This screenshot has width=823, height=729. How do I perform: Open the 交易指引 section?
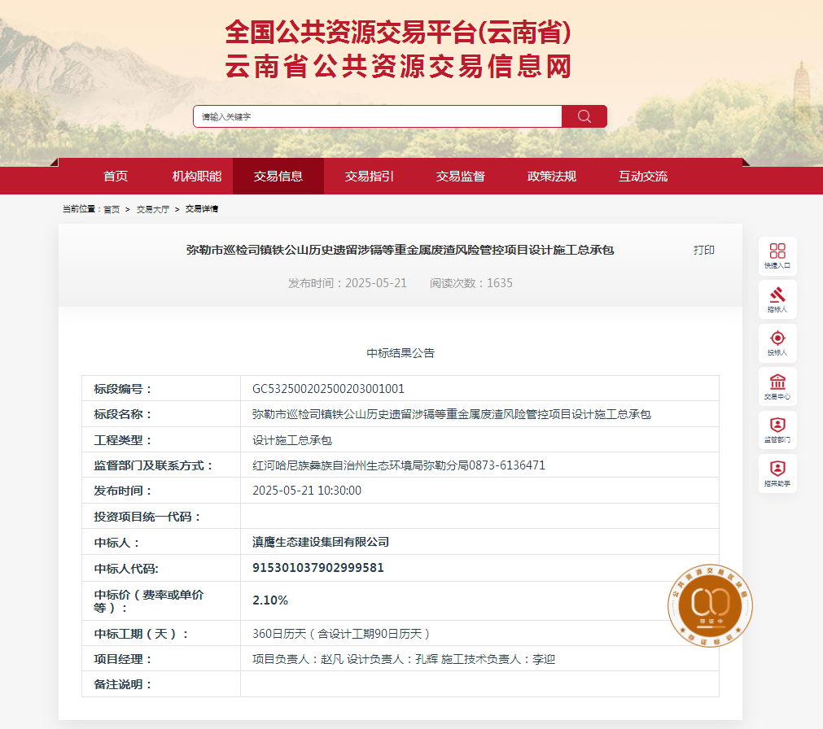coord(369,176)
